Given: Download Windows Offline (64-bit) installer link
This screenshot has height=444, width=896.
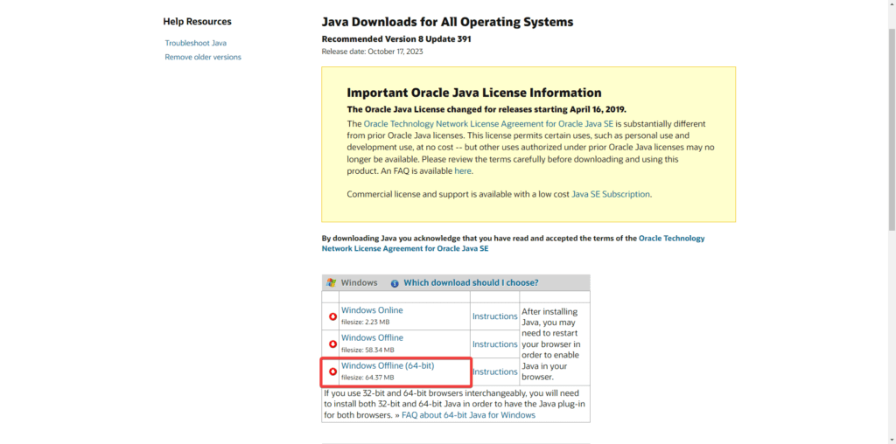Looking at the screenshot, I should pos(387,365).
